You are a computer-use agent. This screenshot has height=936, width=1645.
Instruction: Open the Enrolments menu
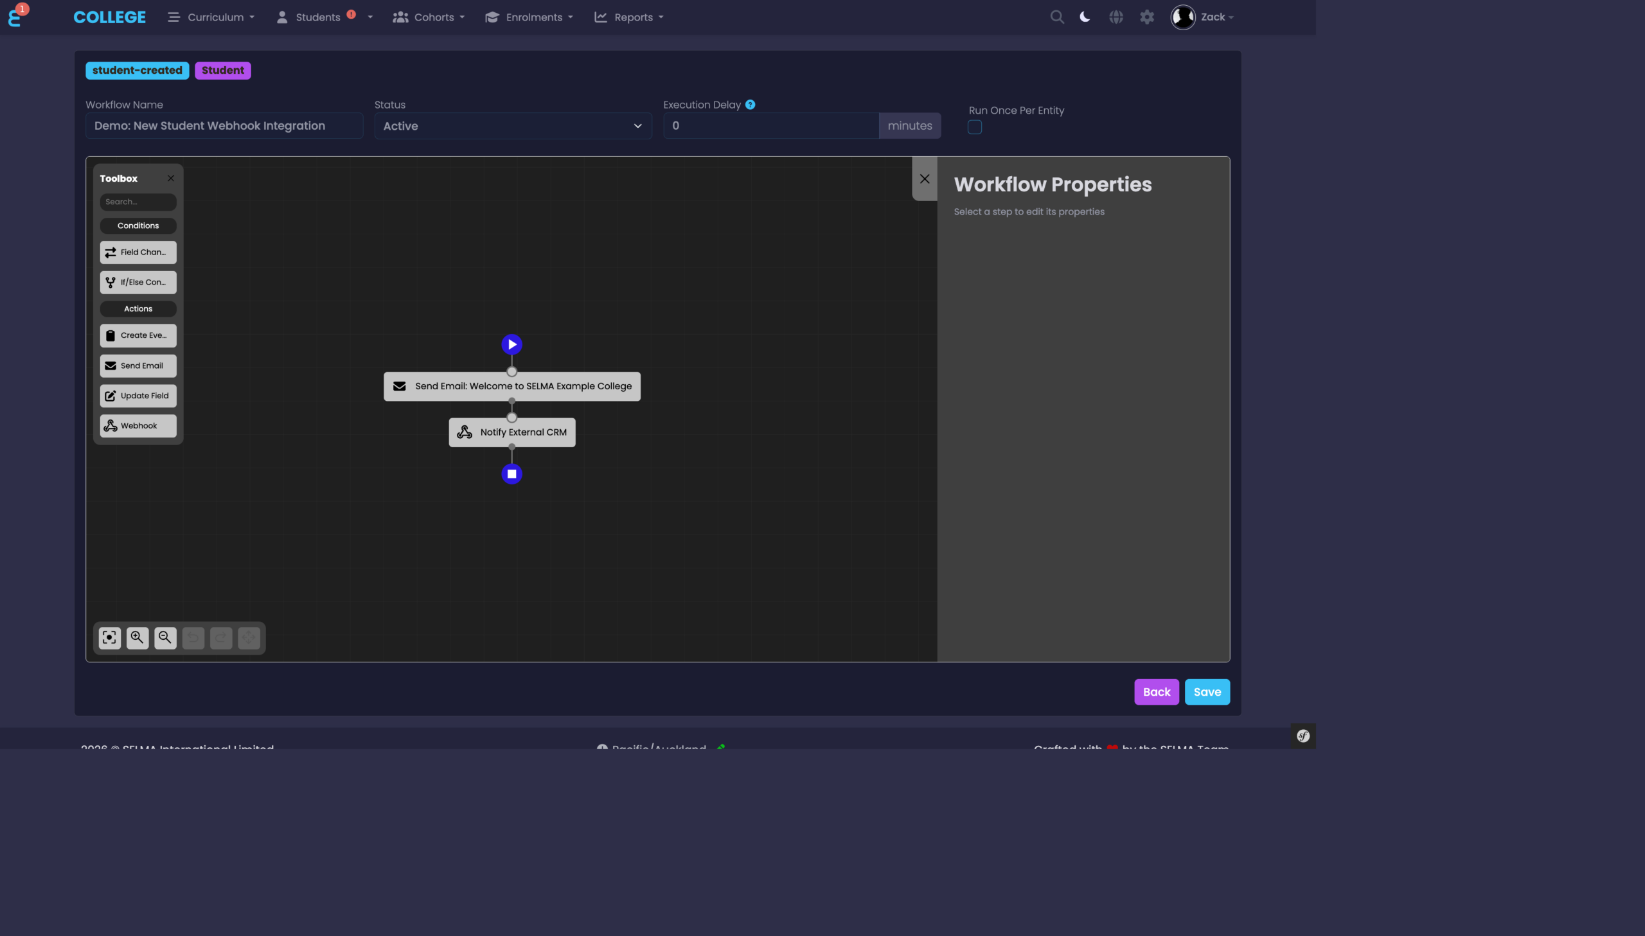point(528,17)
